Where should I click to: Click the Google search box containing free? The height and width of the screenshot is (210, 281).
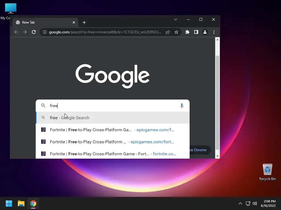click(x=113, y=106)
